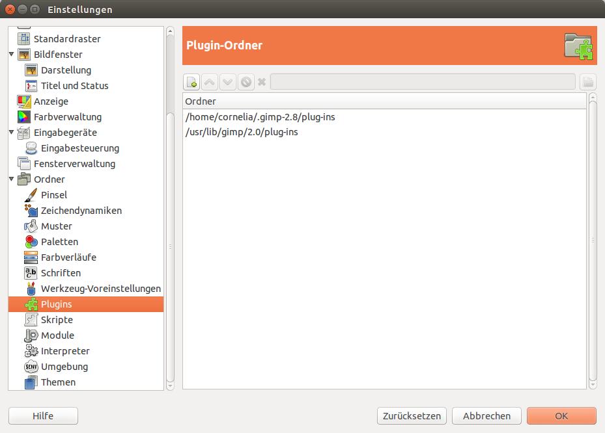Click the Module icon
The height and width of the screenshot is (433, 605).
coord(31,335)
